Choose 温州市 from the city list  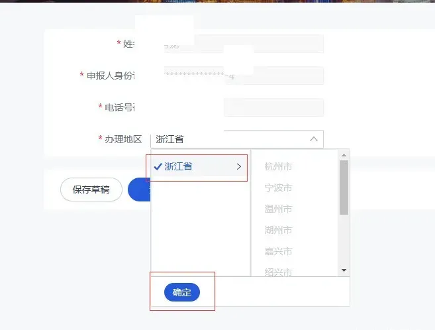[278, 209]
